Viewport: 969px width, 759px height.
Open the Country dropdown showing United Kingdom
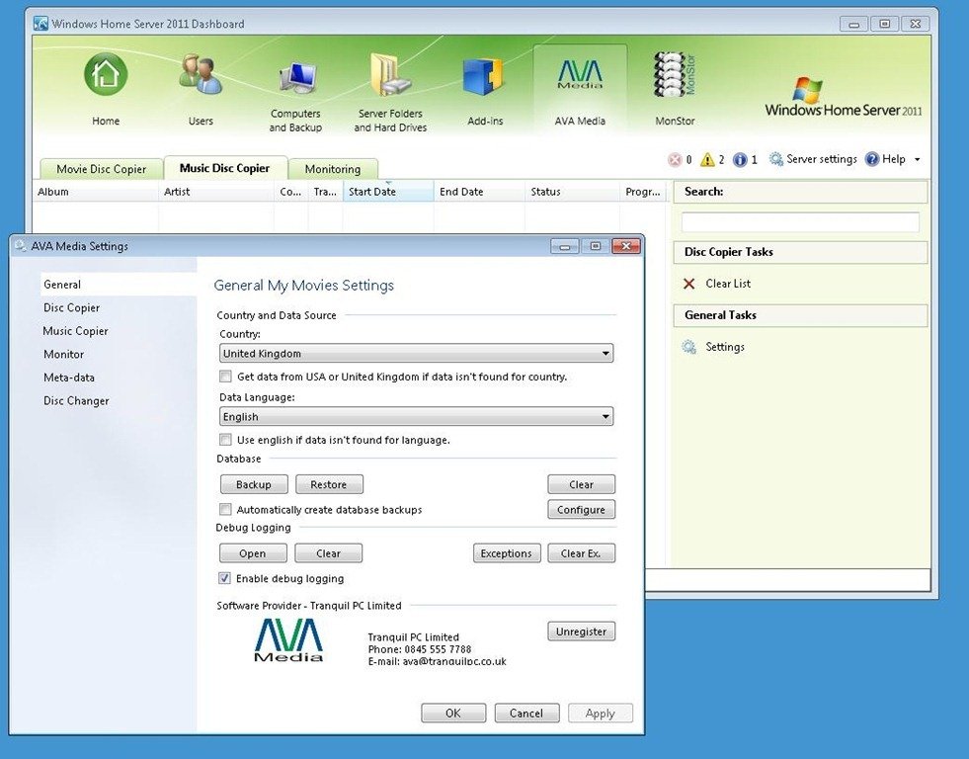(416, 353)
